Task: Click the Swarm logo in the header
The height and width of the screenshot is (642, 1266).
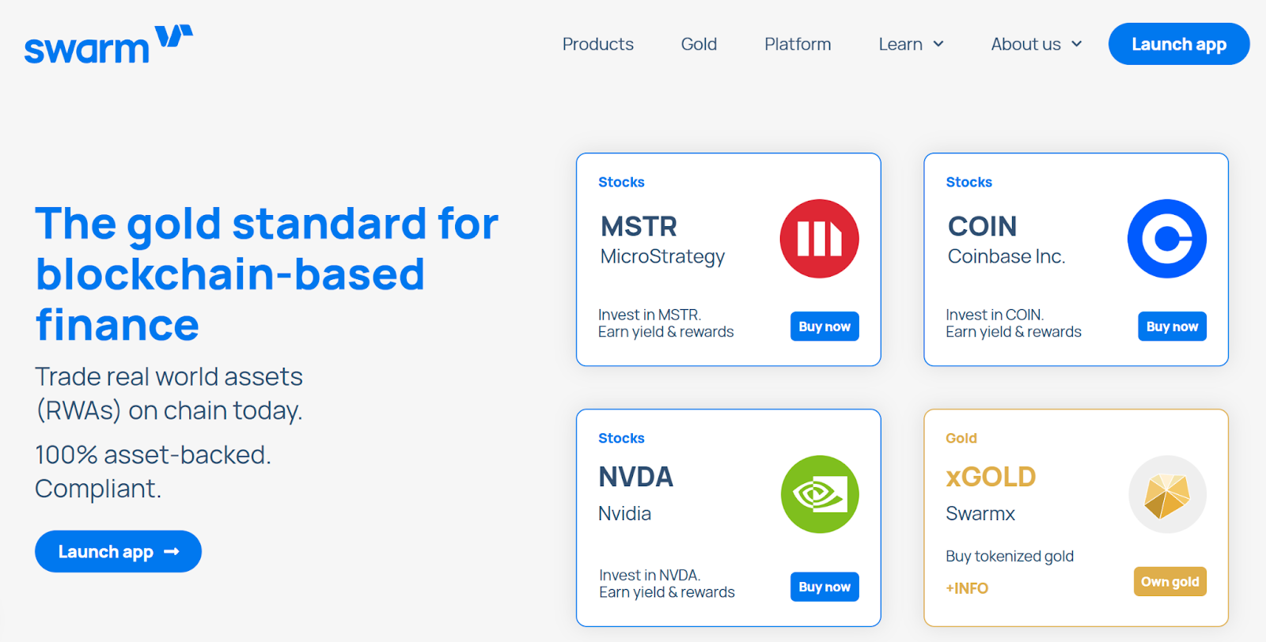Action: click(x=108, y=44)
